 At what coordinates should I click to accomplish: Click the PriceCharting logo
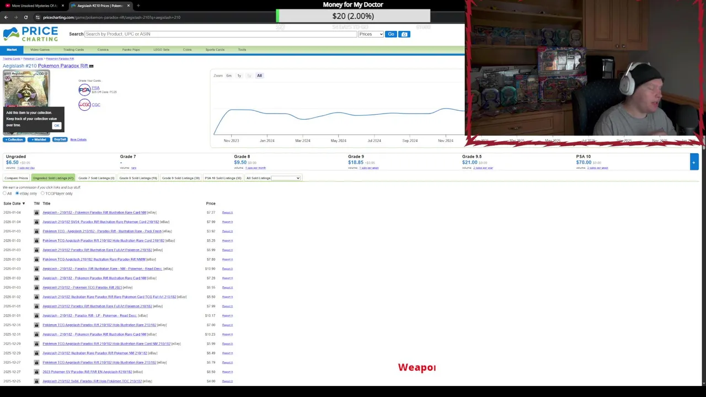click(x=30, y=34)
